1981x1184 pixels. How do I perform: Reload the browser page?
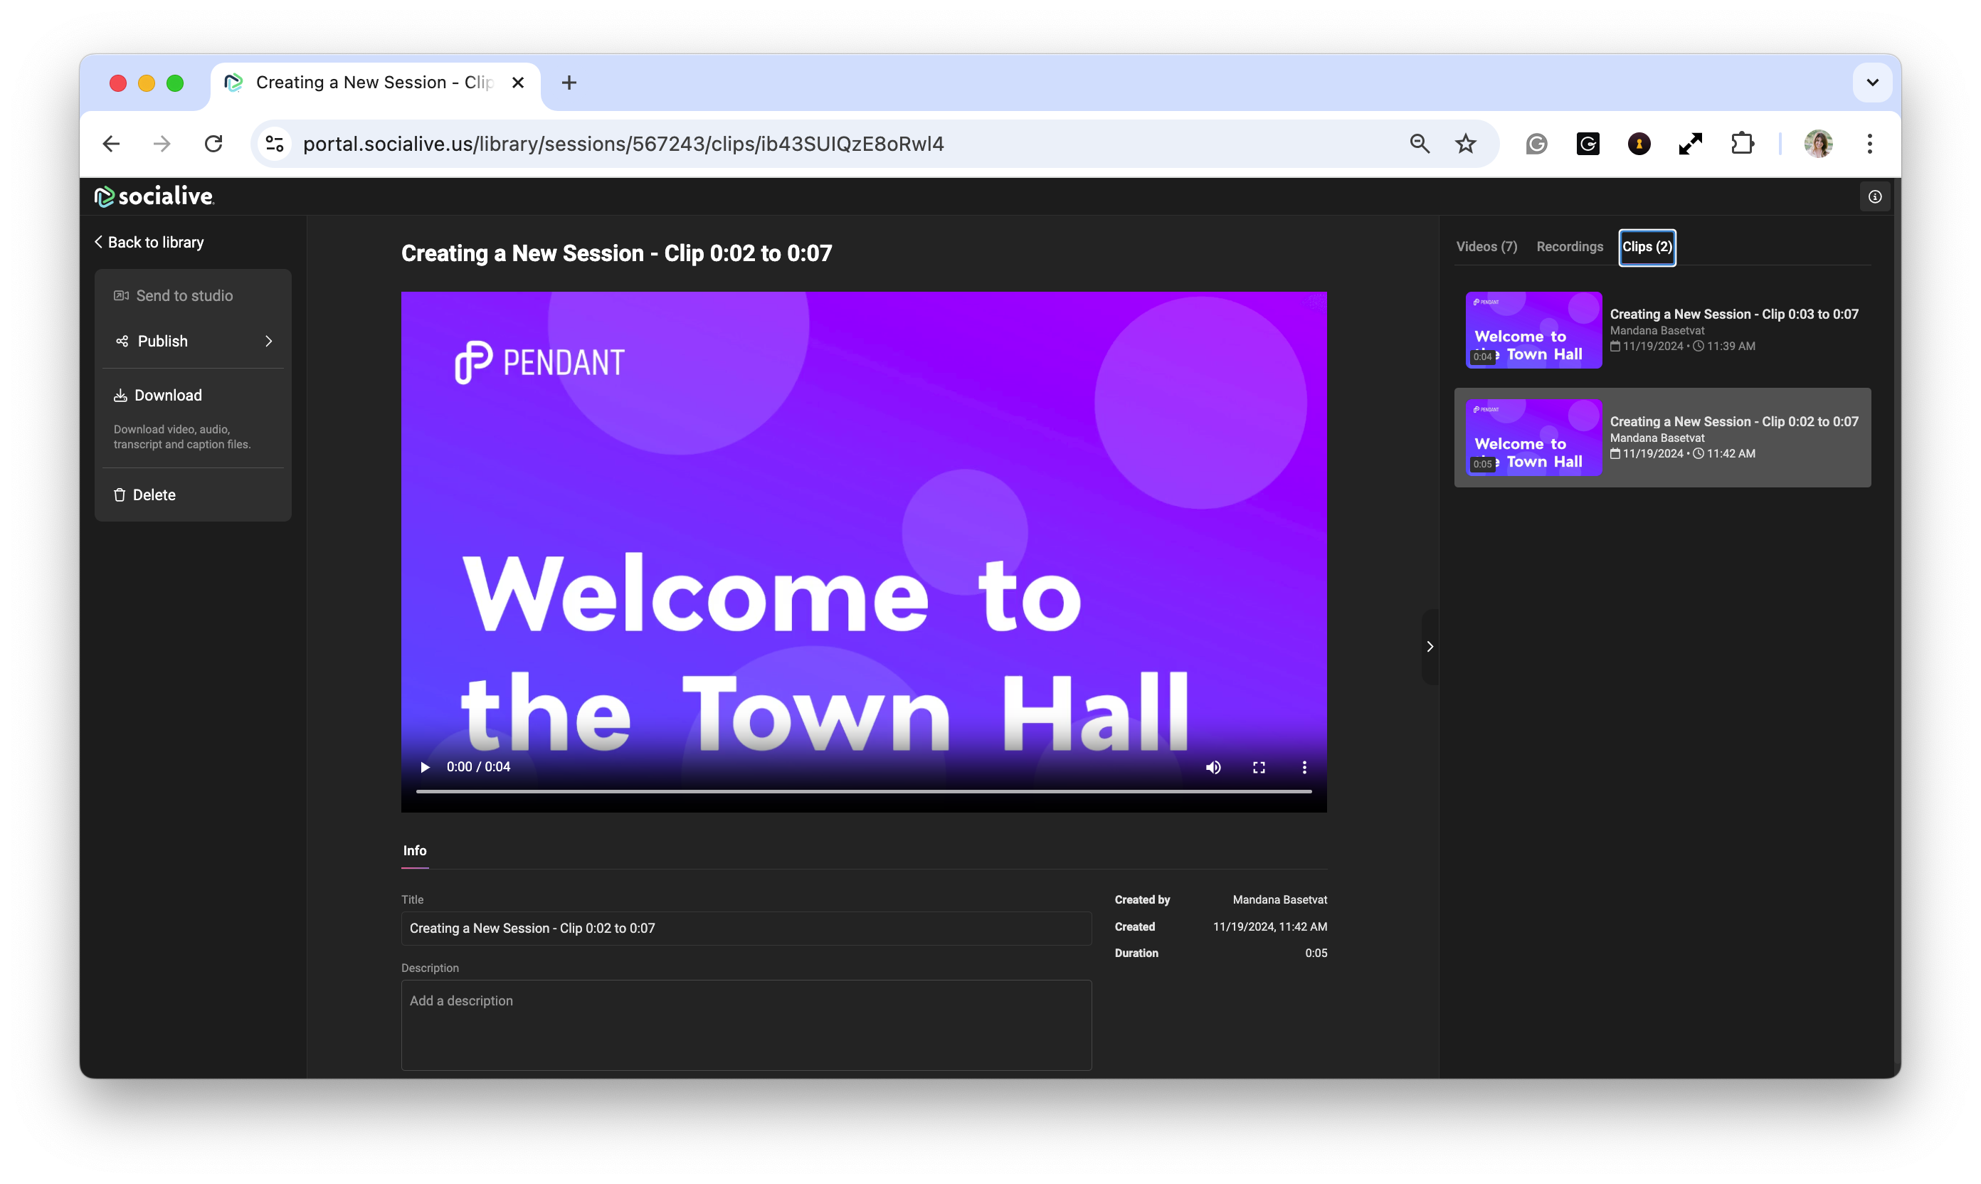(x=213, y=144)
